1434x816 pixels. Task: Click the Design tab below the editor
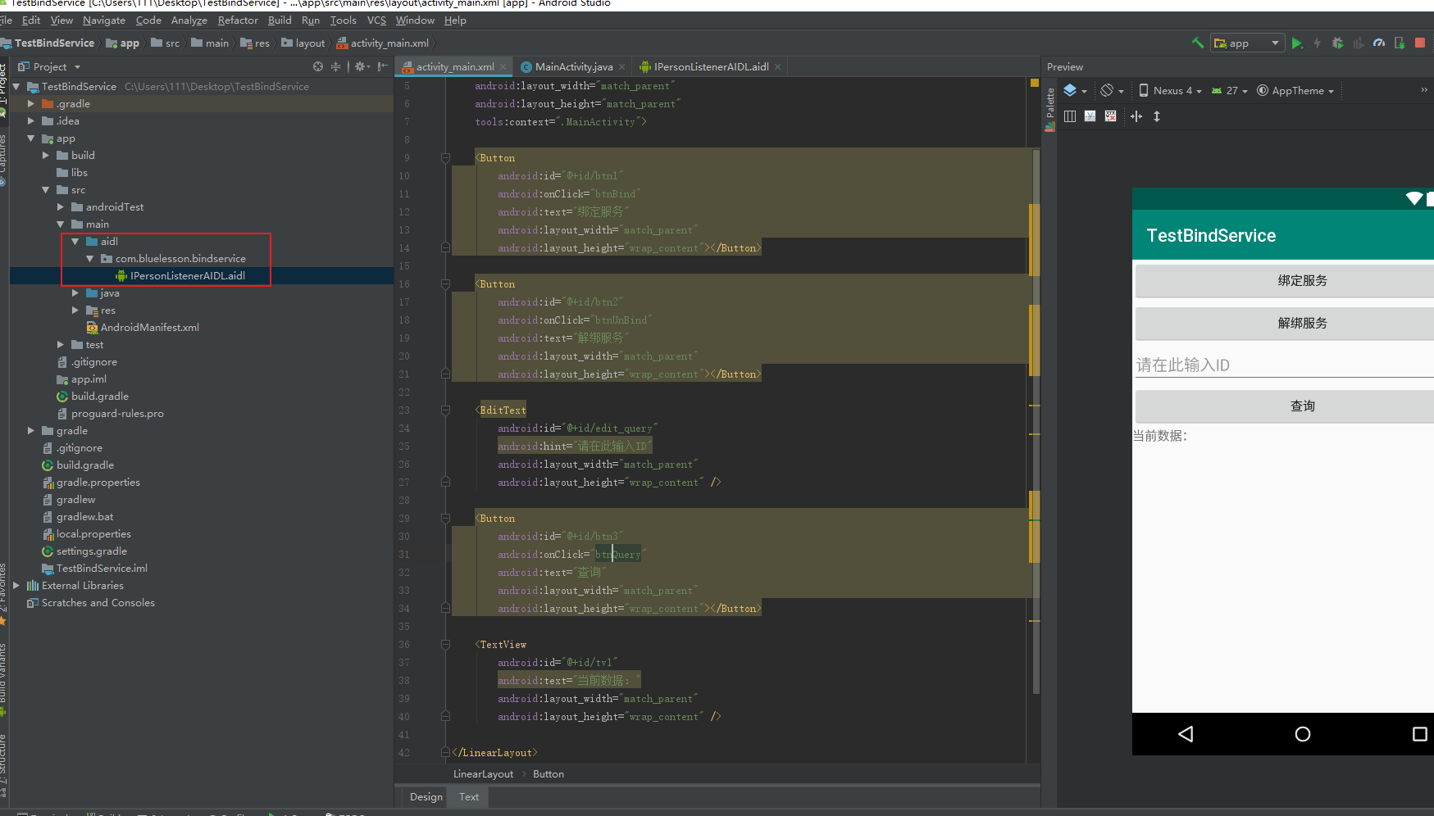[426, 797]
